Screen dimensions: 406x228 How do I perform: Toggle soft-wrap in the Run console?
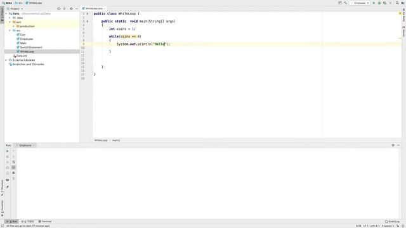pyautogui.click(x=13, y=162)
